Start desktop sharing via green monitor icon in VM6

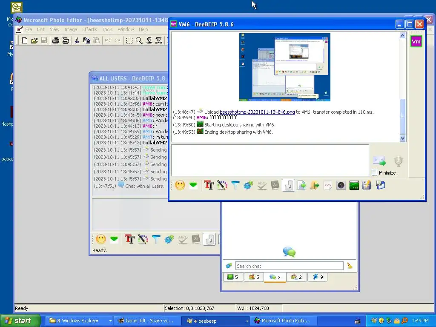tap(354, 185)
